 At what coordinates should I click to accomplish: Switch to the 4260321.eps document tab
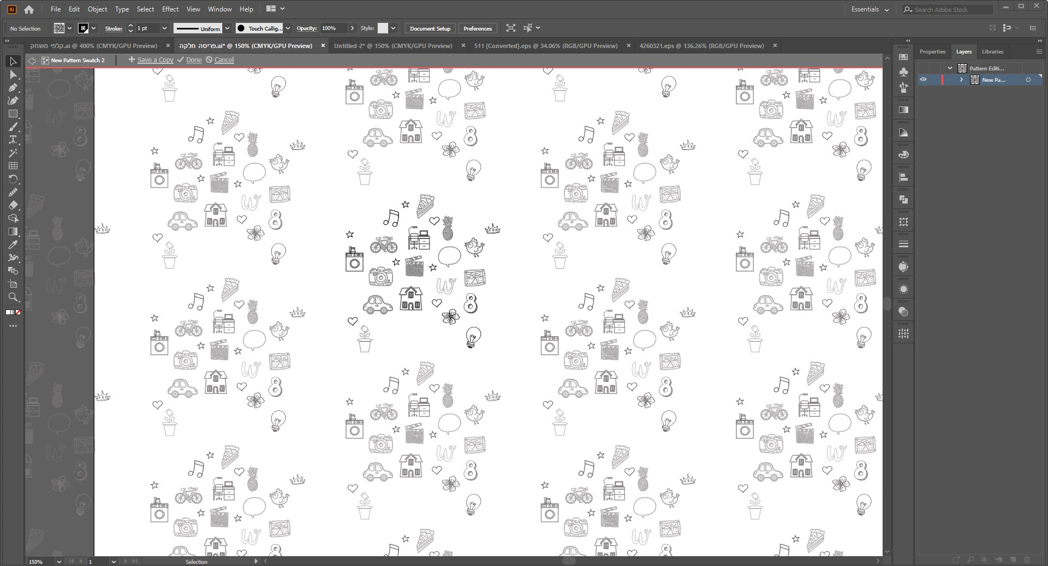(x=701, y=46)
